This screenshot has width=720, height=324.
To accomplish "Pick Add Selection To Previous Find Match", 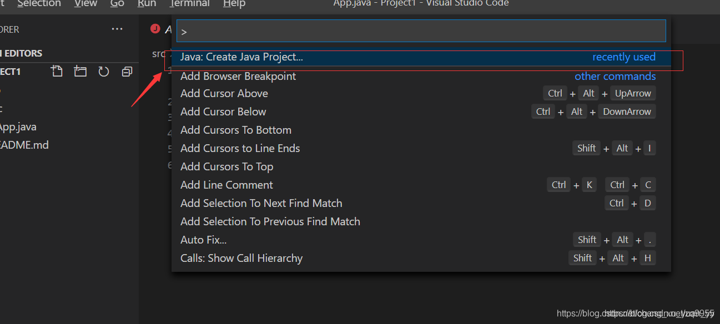I will (421, 221).
